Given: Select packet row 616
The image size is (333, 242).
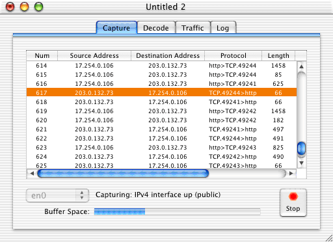Looking at the screenshot, I should [161, 84].
